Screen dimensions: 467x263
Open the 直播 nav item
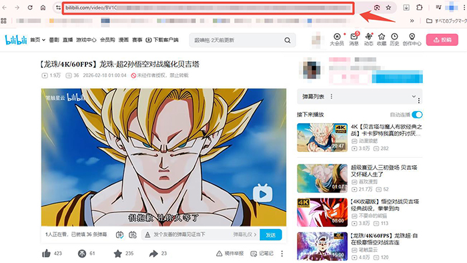(67, 40)
